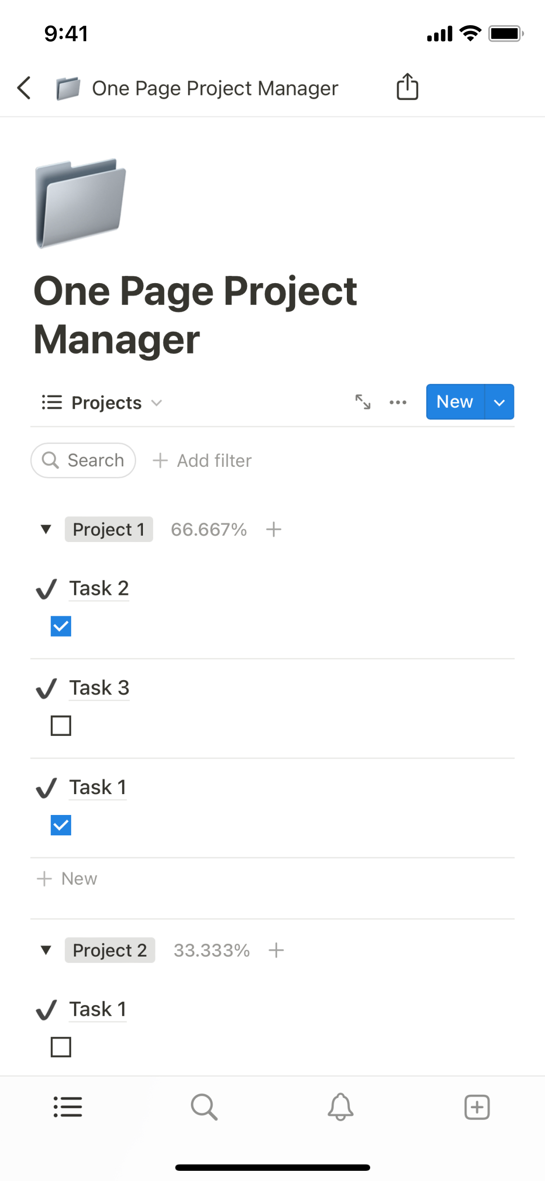Screen dimensions: 545x1181
Task: Check Task 1 checkbox under Project 2
Action: click(x=61, y=1047)
